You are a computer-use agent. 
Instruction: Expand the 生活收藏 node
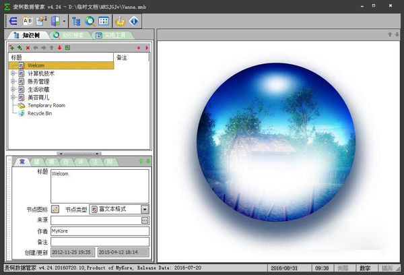tap(13, 90)
